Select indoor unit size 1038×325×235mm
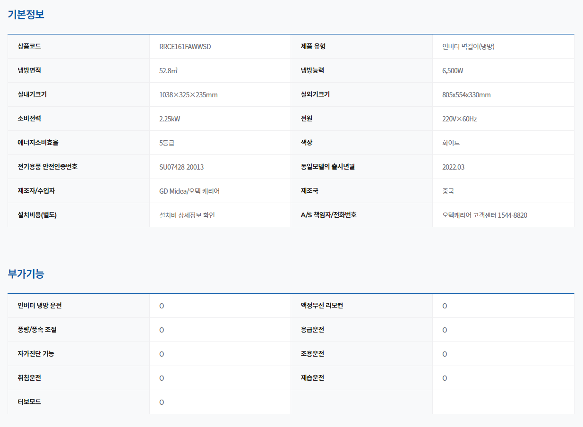 (x=188, y=95)
